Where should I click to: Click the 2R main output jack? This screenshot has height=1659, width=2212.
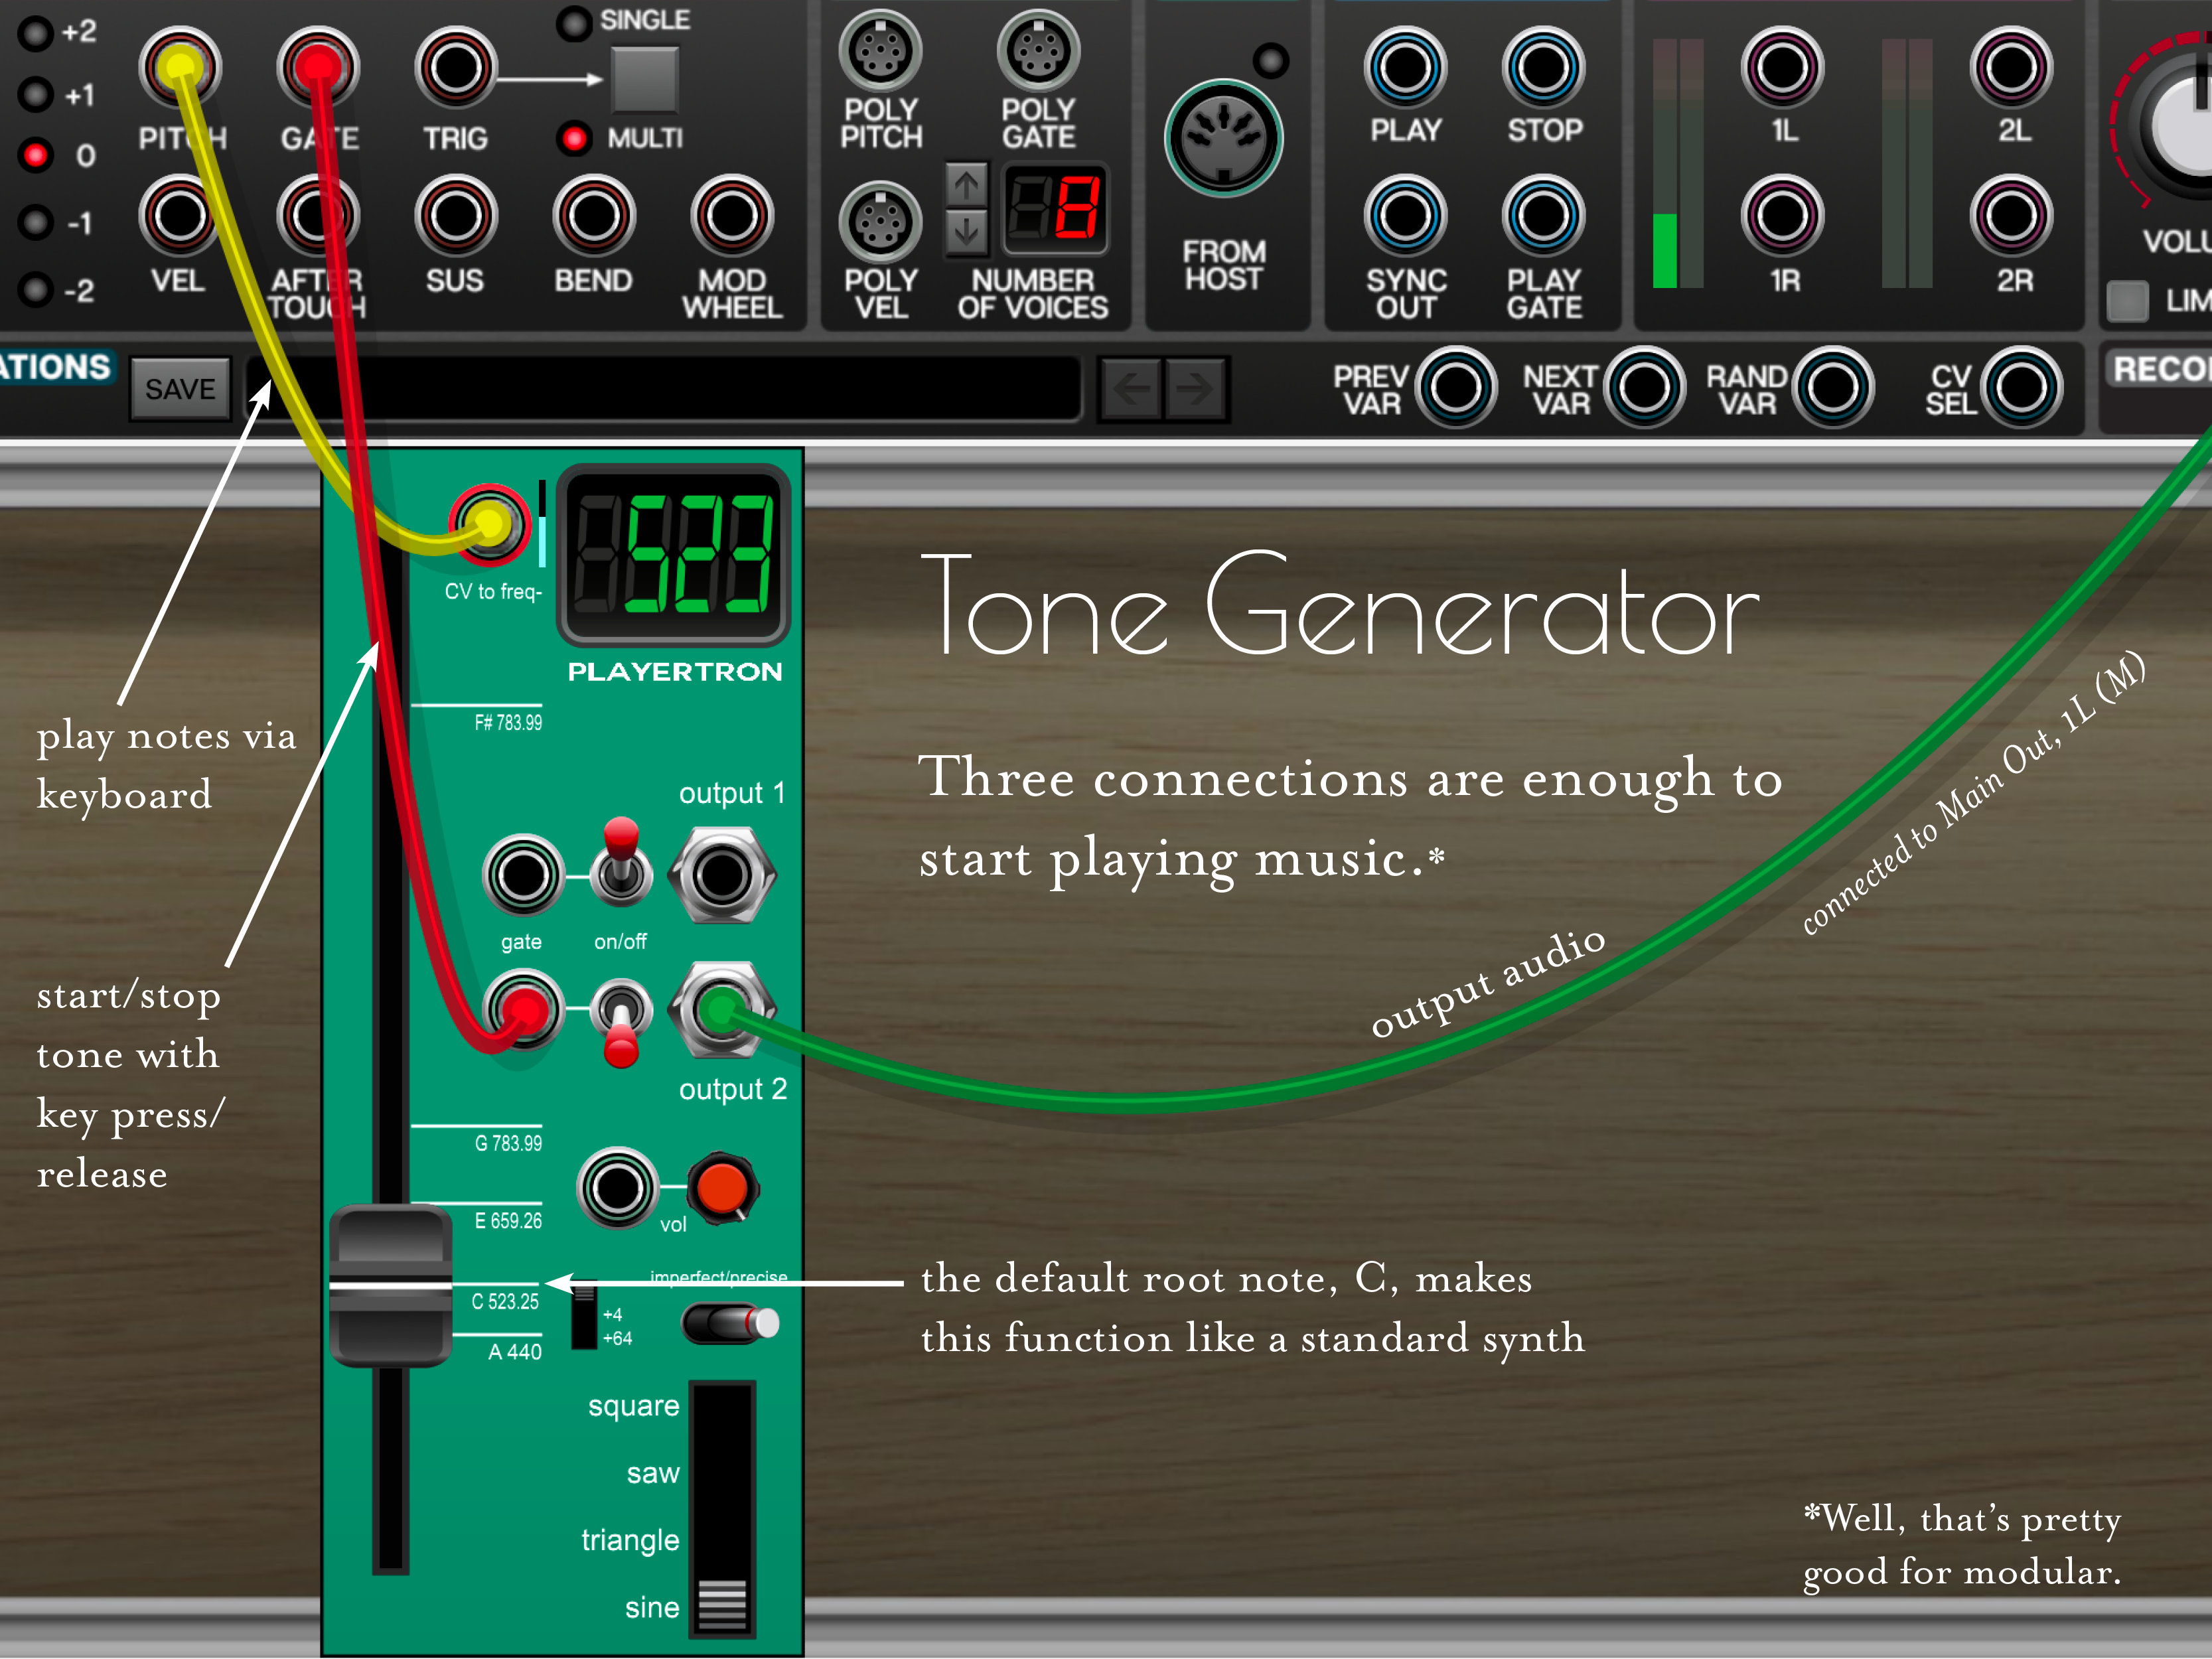[2011, 216]
